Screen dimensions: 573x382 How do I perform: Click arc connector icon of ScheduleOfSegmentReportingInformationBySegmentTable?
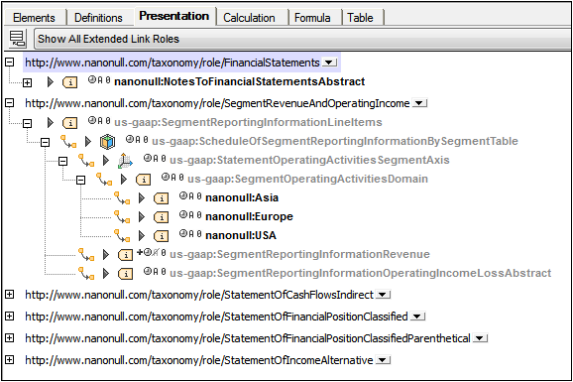pyautogui.click(x=68, y=142)
